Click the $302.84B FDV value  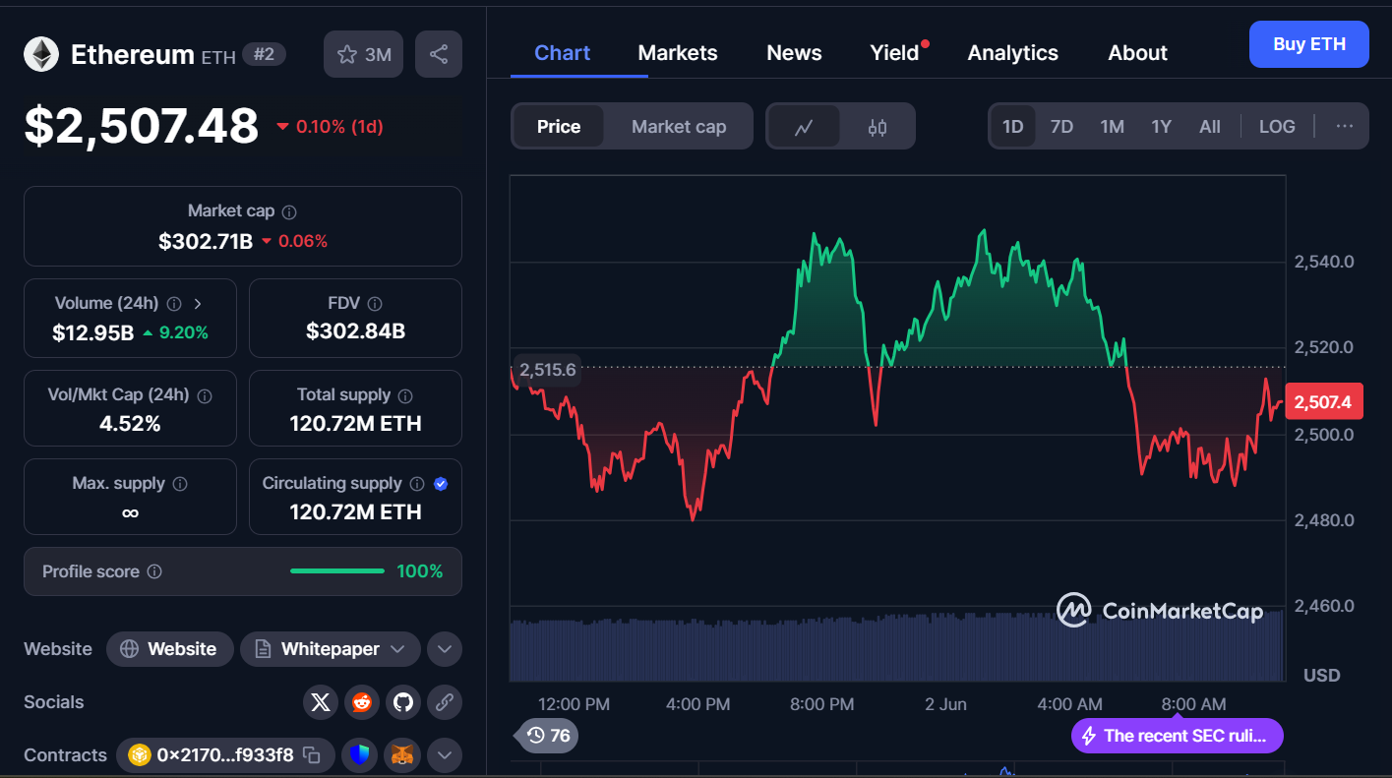coord(355,331)
